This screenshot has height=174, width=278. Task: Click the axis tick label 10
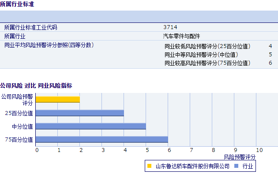pos(259,150)
